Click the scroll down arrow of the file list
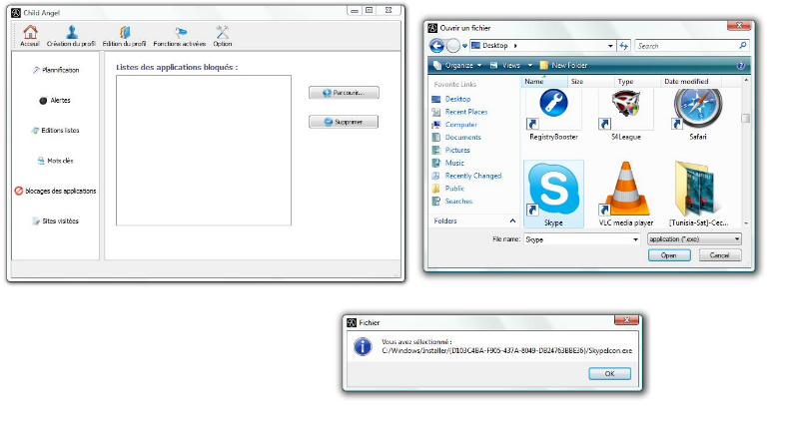 [x=746, y=222]
